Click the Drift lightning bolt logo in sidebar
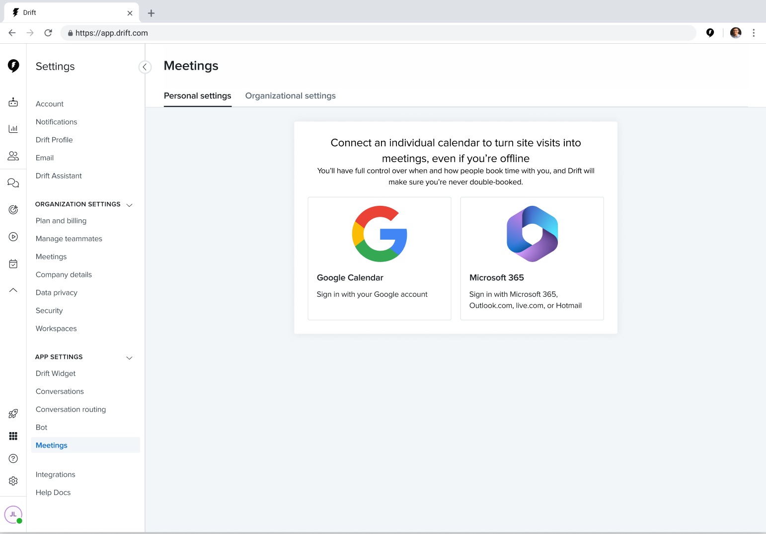 (x=13, y=66)
